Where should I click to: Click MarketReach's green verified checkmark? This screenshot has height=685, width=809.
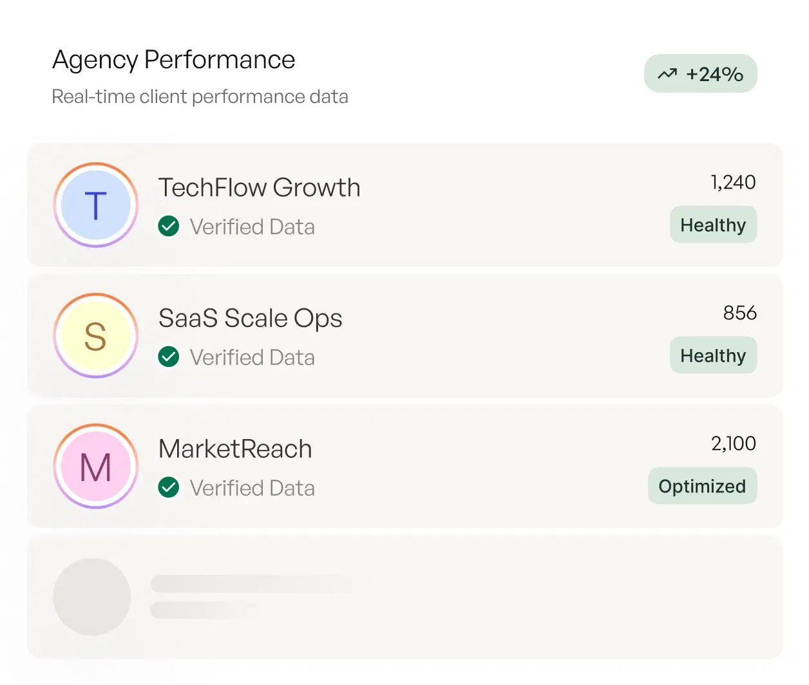click(x=169, y=487)
